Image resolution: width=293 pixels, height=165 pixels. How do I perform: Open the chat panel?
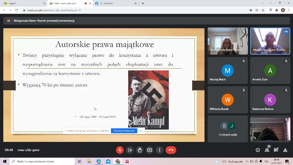coord(276,150)
